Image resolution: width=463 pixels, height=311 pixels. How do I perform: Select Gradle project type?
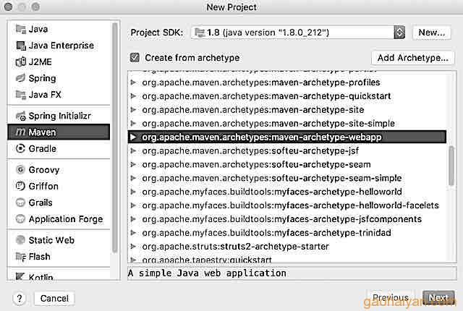[x=59, y=148]
